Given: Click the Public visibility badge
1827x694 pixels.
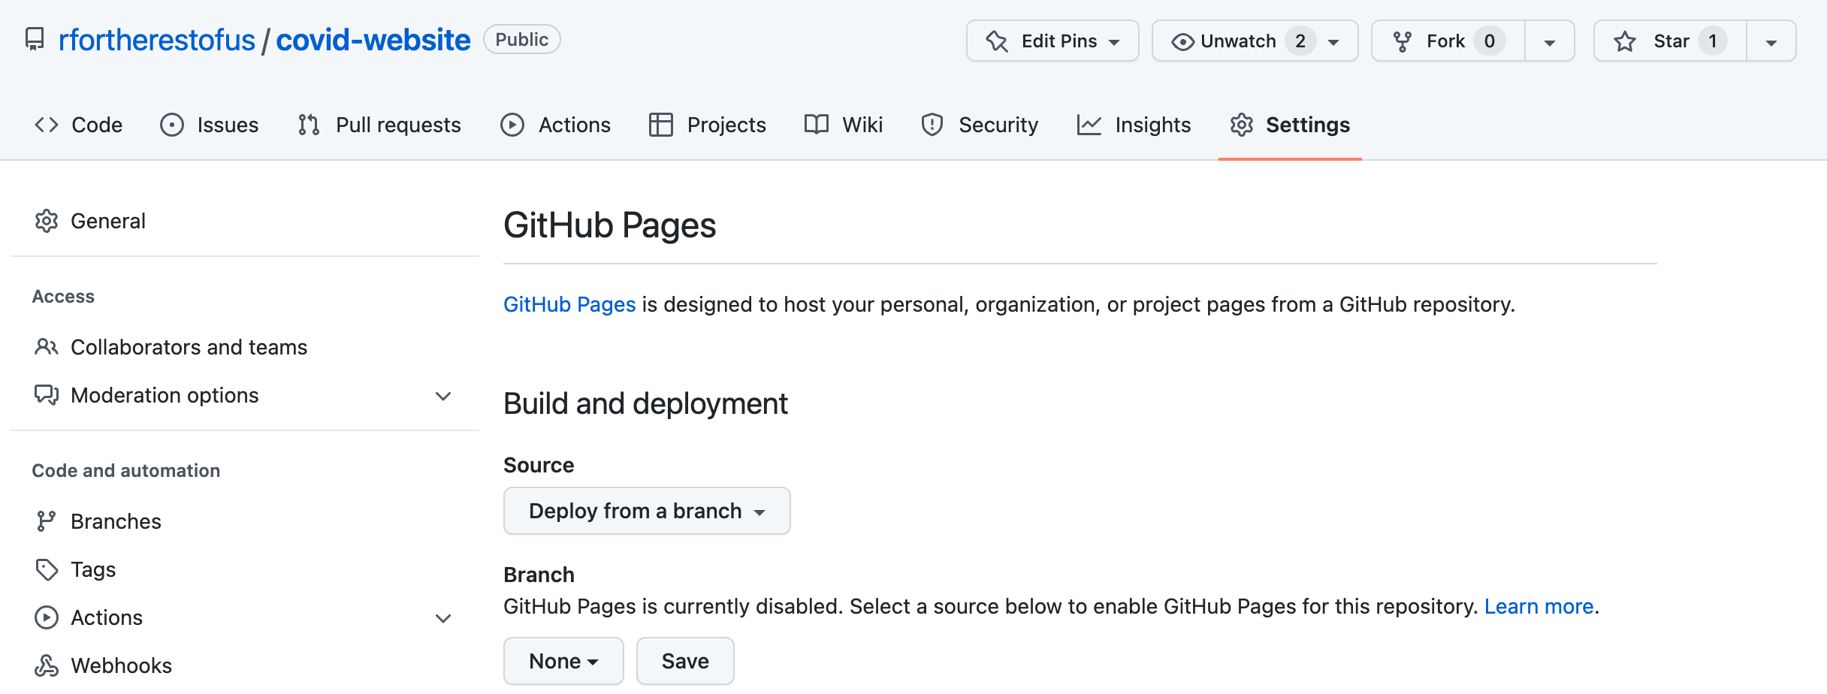Looking at the screenshot, I should tap(521, 39).
